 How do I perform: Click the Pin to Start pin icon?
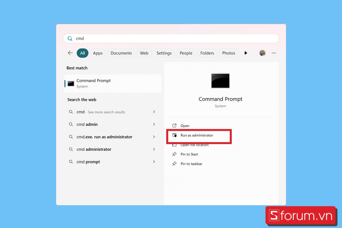[175, 154]
